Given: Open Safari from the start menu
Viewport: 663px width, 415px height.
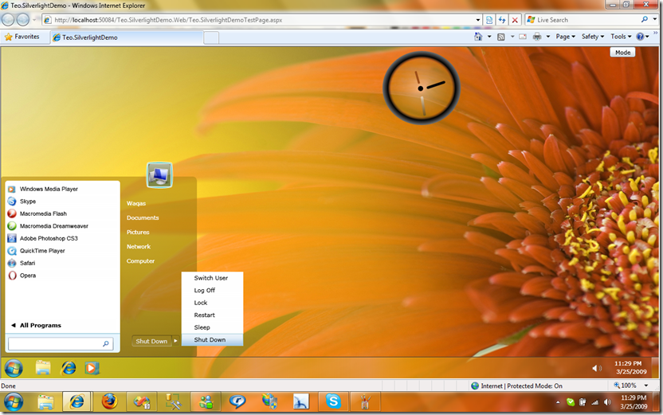Looking at the screenshot, I should 29,263.
